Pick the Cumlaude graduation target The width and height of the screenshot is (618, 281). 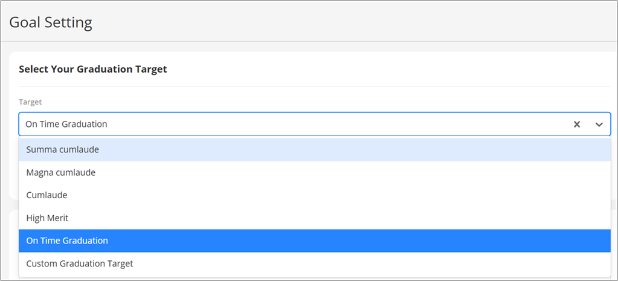coord(47,195)
